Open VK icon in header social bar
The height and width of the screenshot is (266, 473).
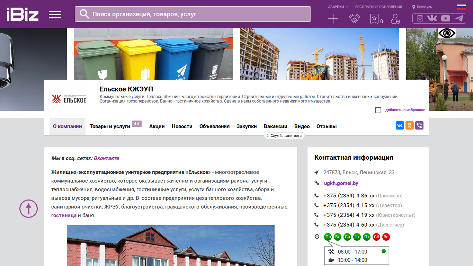click(x=432, y=19)
